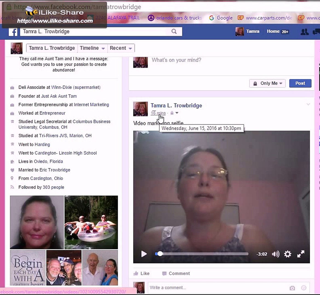The image size is (320, 295).
Task: Open the Just Ask Aunt Tam link
Action: point(59,96)
